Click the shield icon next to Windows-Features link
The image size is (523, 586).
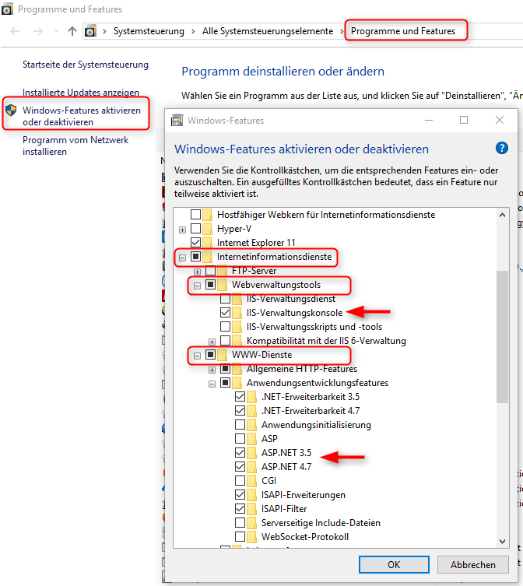(x=11, y=111)
